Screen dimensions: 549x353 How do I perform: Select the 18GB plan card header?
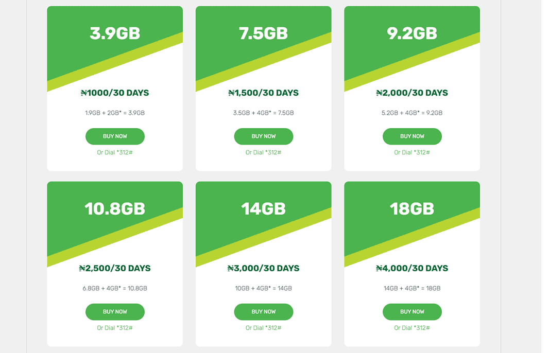[x=412, y=208]
